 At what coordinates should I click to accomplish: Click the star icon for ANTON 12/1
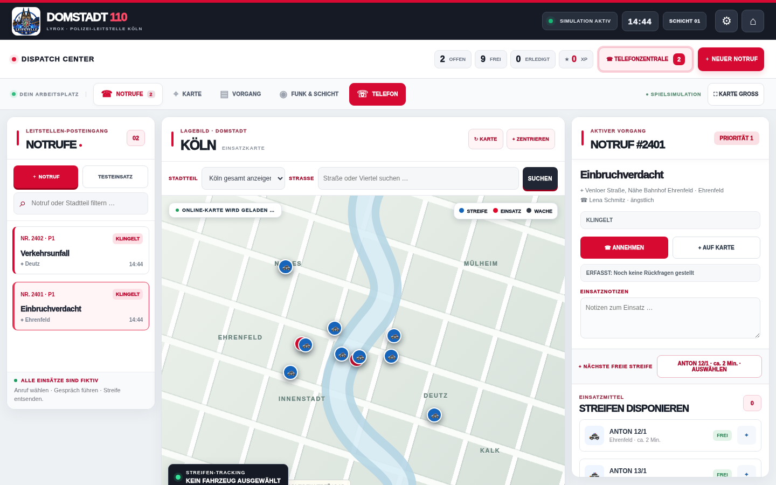pyautogui.click(x=746, y=435)
